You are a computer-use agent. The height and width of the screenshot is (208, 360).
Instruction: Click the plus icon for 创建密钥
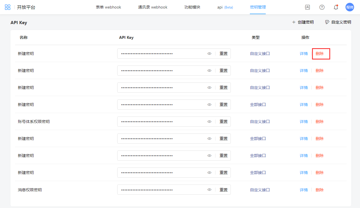tap(294, 22)
